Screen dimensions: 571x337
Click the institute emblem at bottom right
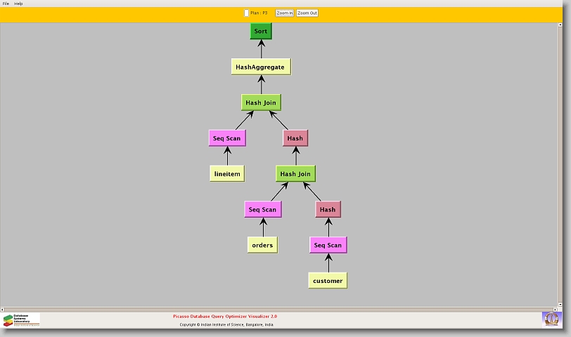[x=551, y=319]
